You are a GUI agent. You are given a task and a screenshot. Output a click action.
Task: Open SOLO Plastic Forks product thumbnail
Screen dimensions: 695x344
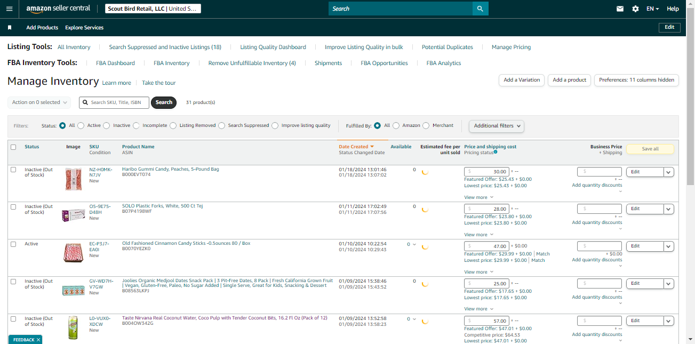[74, 216]
